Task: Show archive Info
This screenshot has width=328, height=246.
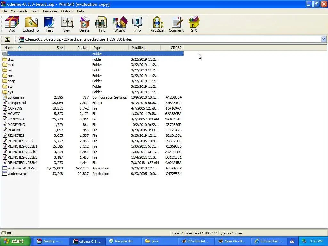Action: pyautogui.click(x=137, y=24)
